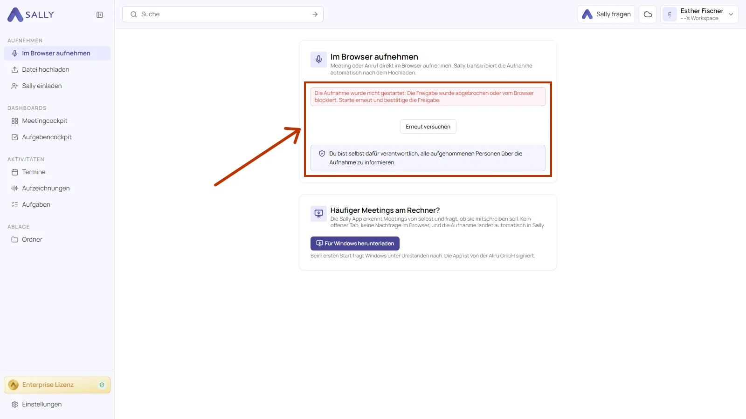The width and height of the screenshot is (746, 419).
Task: Click shield icon in responsibility notice
Action: 322,154
